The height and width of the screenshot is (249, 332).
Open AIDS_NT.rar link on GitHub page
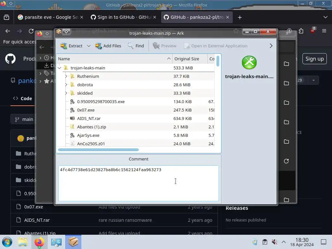37,220
